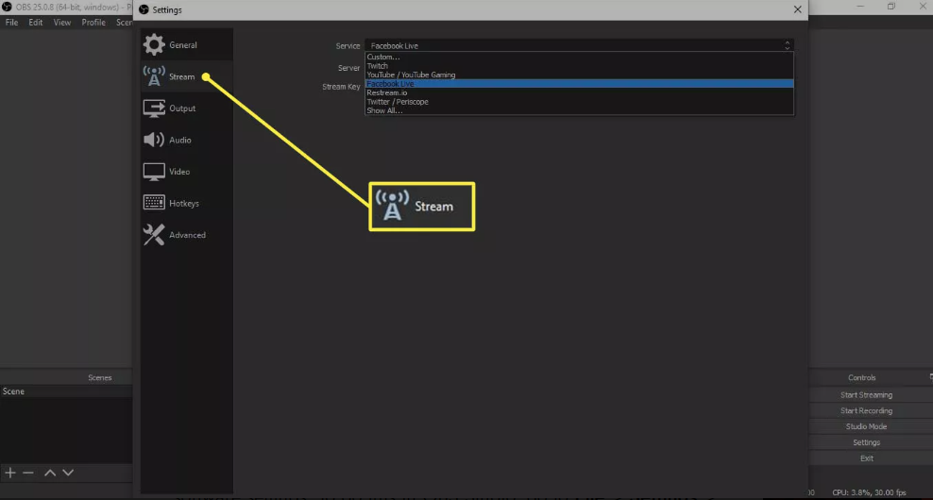Choose YouTube / YouTube Gaming service

click(x=579, y=75)
